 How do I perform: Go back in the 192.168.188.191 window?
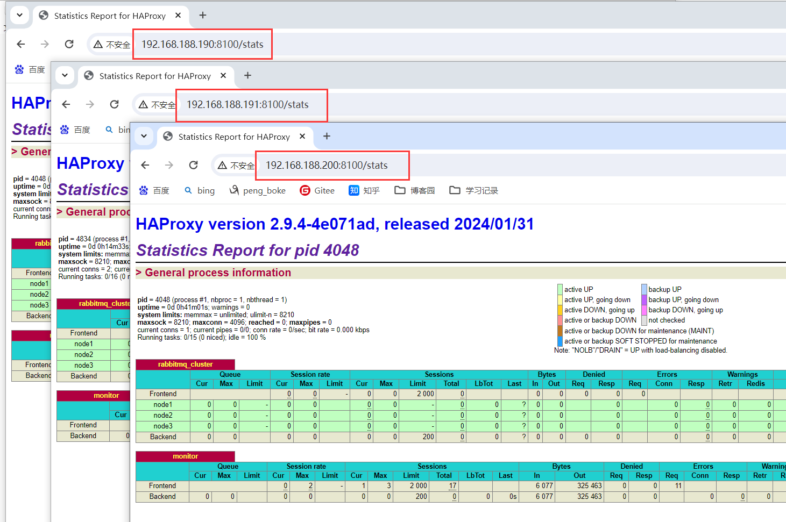66,104
